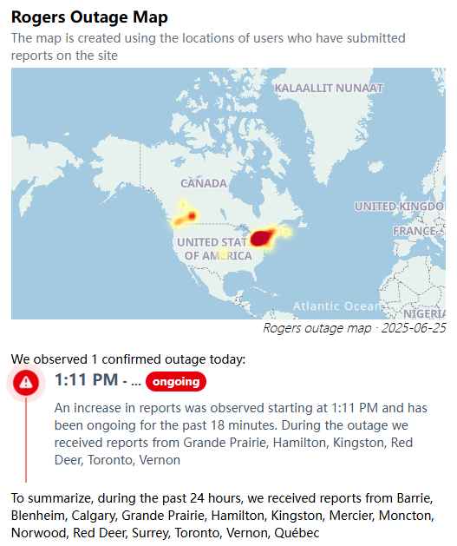The width and height of the screenshot is (457, 546).
Task: Click the small yellow hotspot near Moncton
Action: [285, 232]
